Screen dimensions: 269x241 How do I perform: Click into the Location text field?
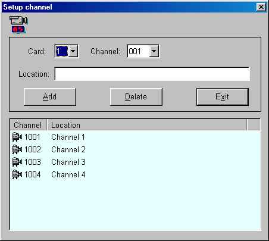pyautogui.click(x=152, y=74)
